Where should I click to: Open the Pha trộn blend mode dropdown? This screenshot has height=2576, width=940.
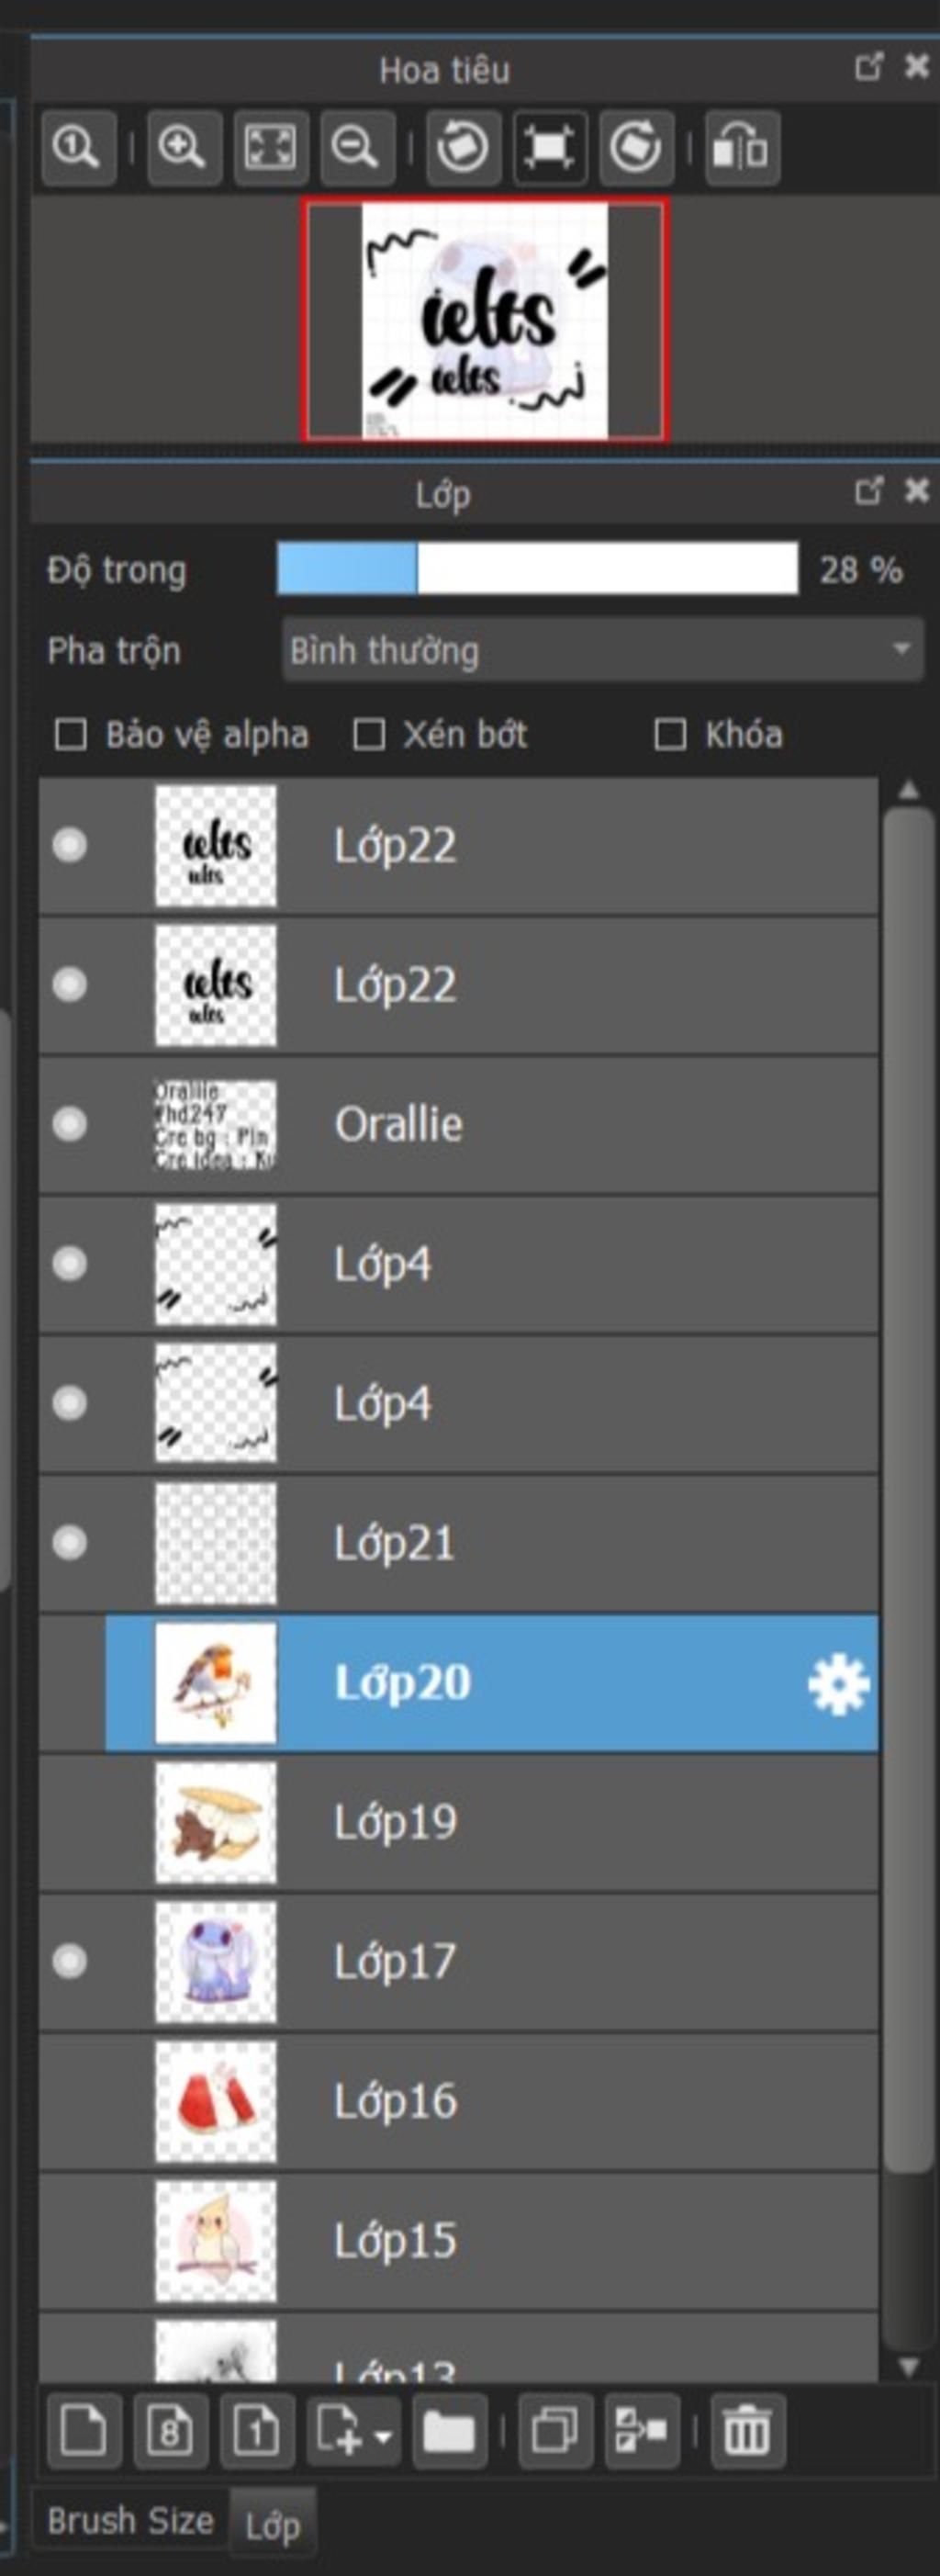pyautogui.click(x=602, y=651)
